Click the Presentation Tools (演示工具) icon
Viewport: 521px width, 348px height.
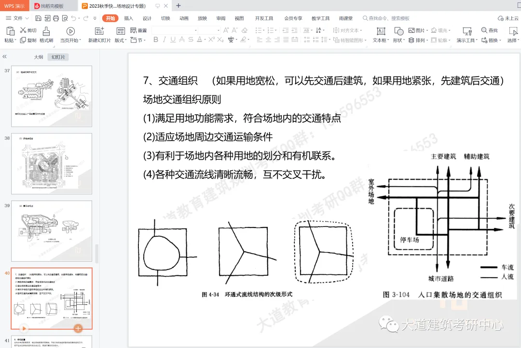pyautogui.click(x=467, y=31)
